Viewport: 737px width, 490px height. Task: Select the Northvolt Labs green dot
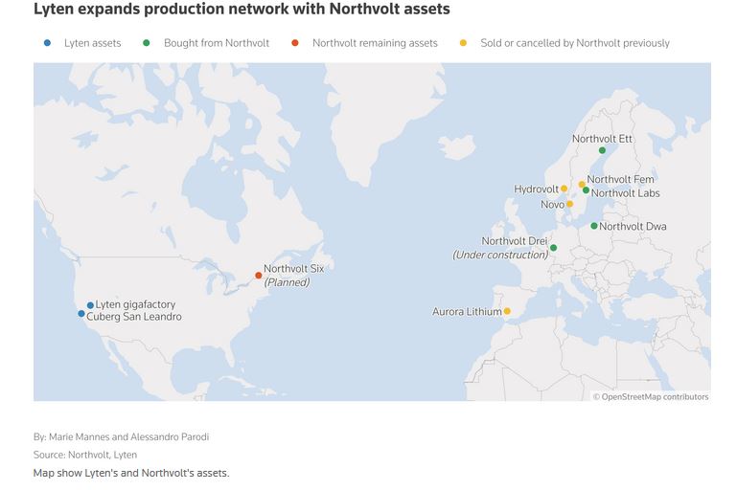[586, 190]
